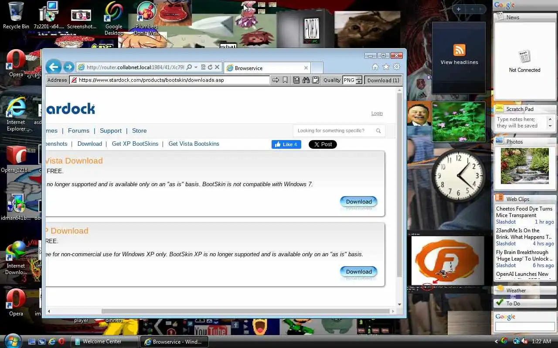Click the horizontal scrollbar of the Browservice page
Image resolution: width=558 pixels, height=348 pixels.
tap(245, 311)
